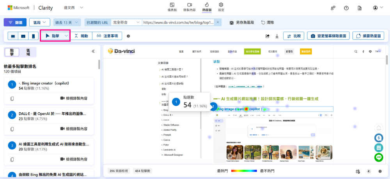Click the hottest red spot on Bing heading

[246, 109]
